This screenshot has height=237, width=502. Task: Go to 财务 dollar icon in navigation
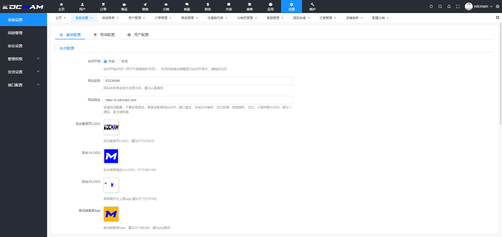(208, 7)
